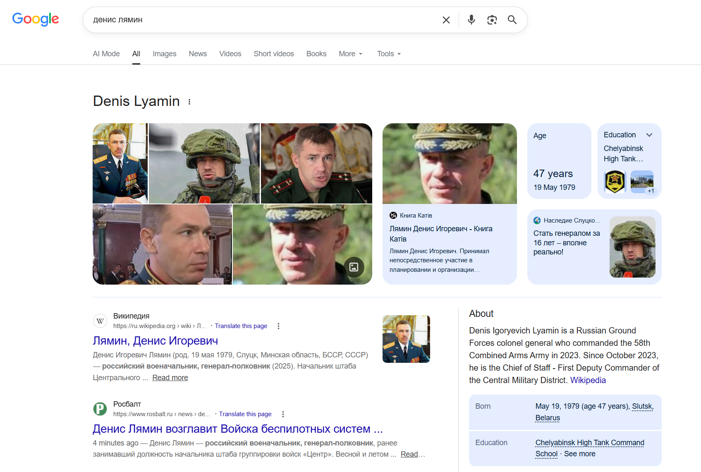Image resolution: width=701 pixels, height=472 pixels.
Task: Click the Denis Lyamin knowledge panel heading
Action: [136, 101]
